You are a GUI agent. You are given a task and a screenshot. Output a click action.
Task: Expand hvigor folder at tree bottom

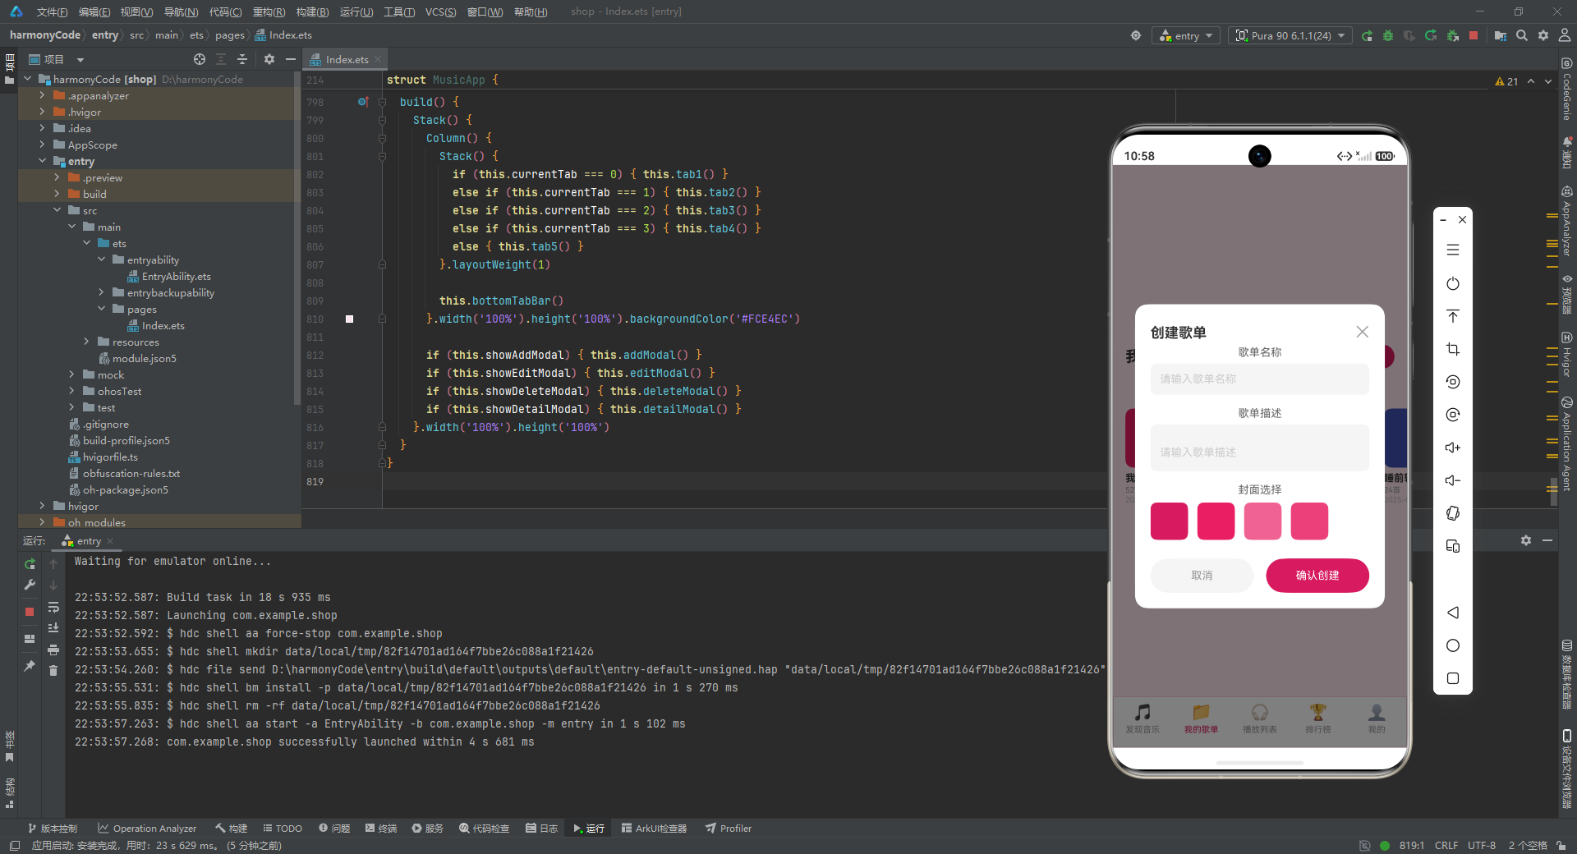[42, 506]
